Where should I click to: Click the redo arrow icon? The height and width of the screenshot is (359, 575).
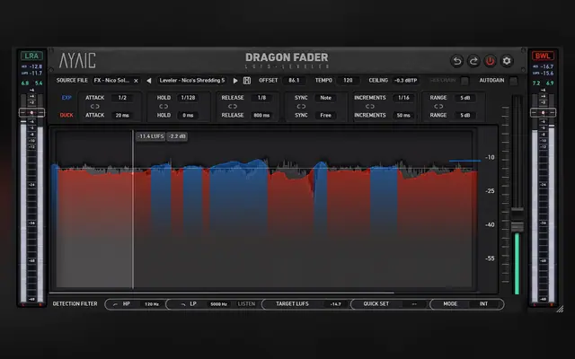click(x=473, y=61)
